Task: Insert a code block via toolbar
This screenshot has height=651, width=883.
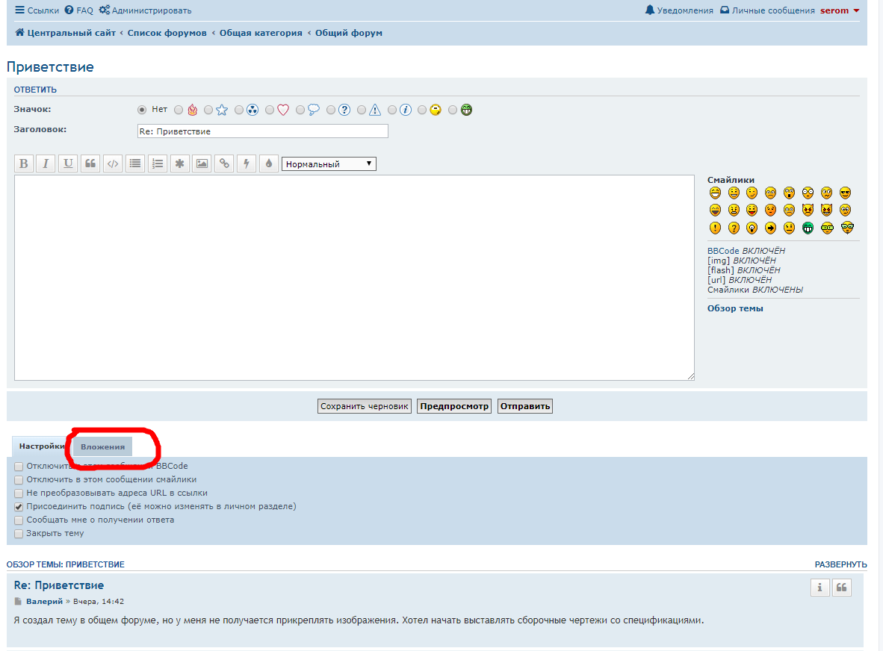Action: tap(113, 164)
